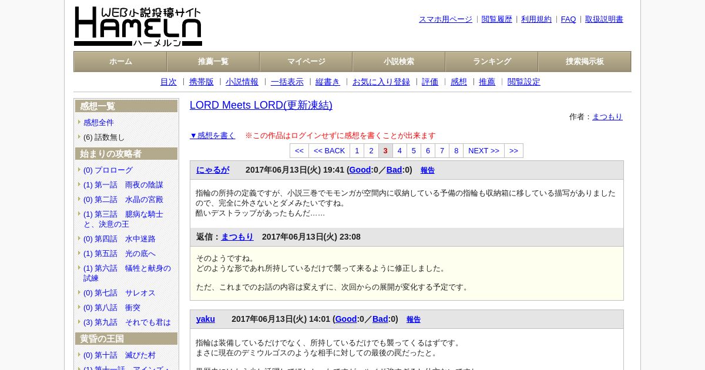
Task: Open 第六話 犠牲と献身の試練
Action: 127,273
